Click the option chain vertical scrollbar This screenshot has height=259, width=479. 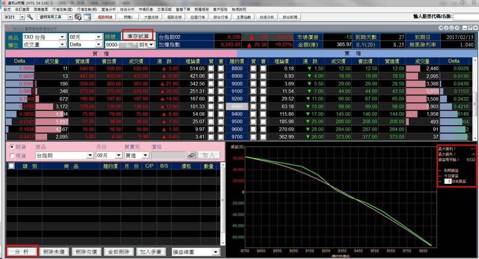pyautogui.click(x=475, y=99)
